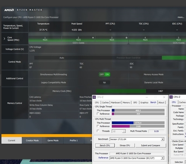
Task: Click the MEM VDDIO value
Action: click(x=30, y=117)
